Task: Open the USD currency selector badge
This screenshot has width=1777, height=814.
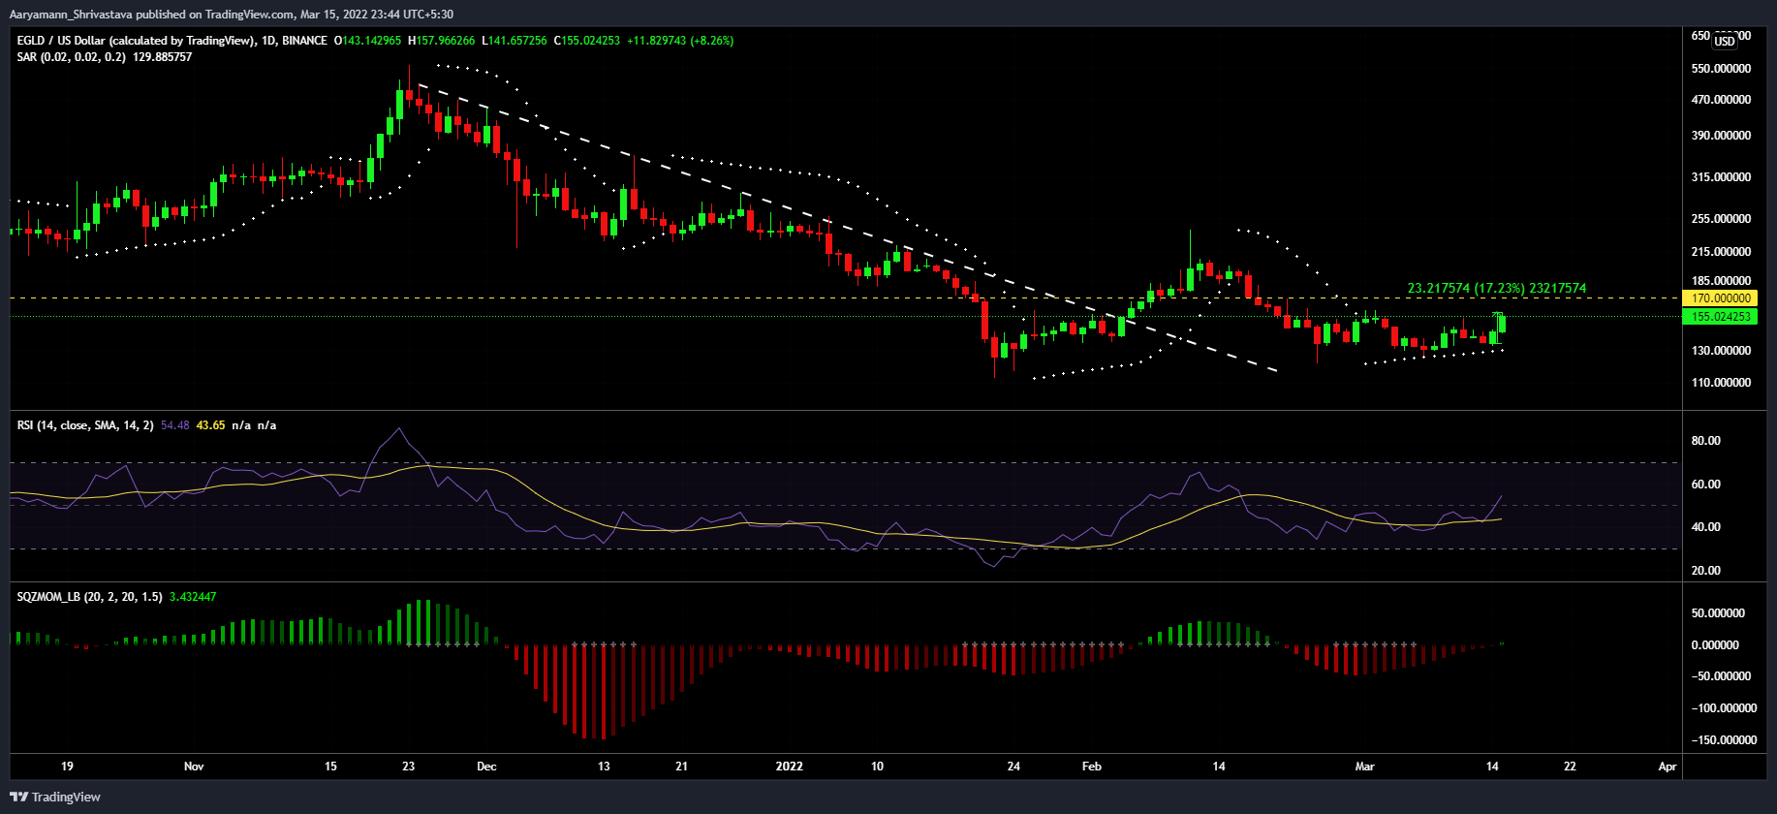Action: coord(1725,42)
